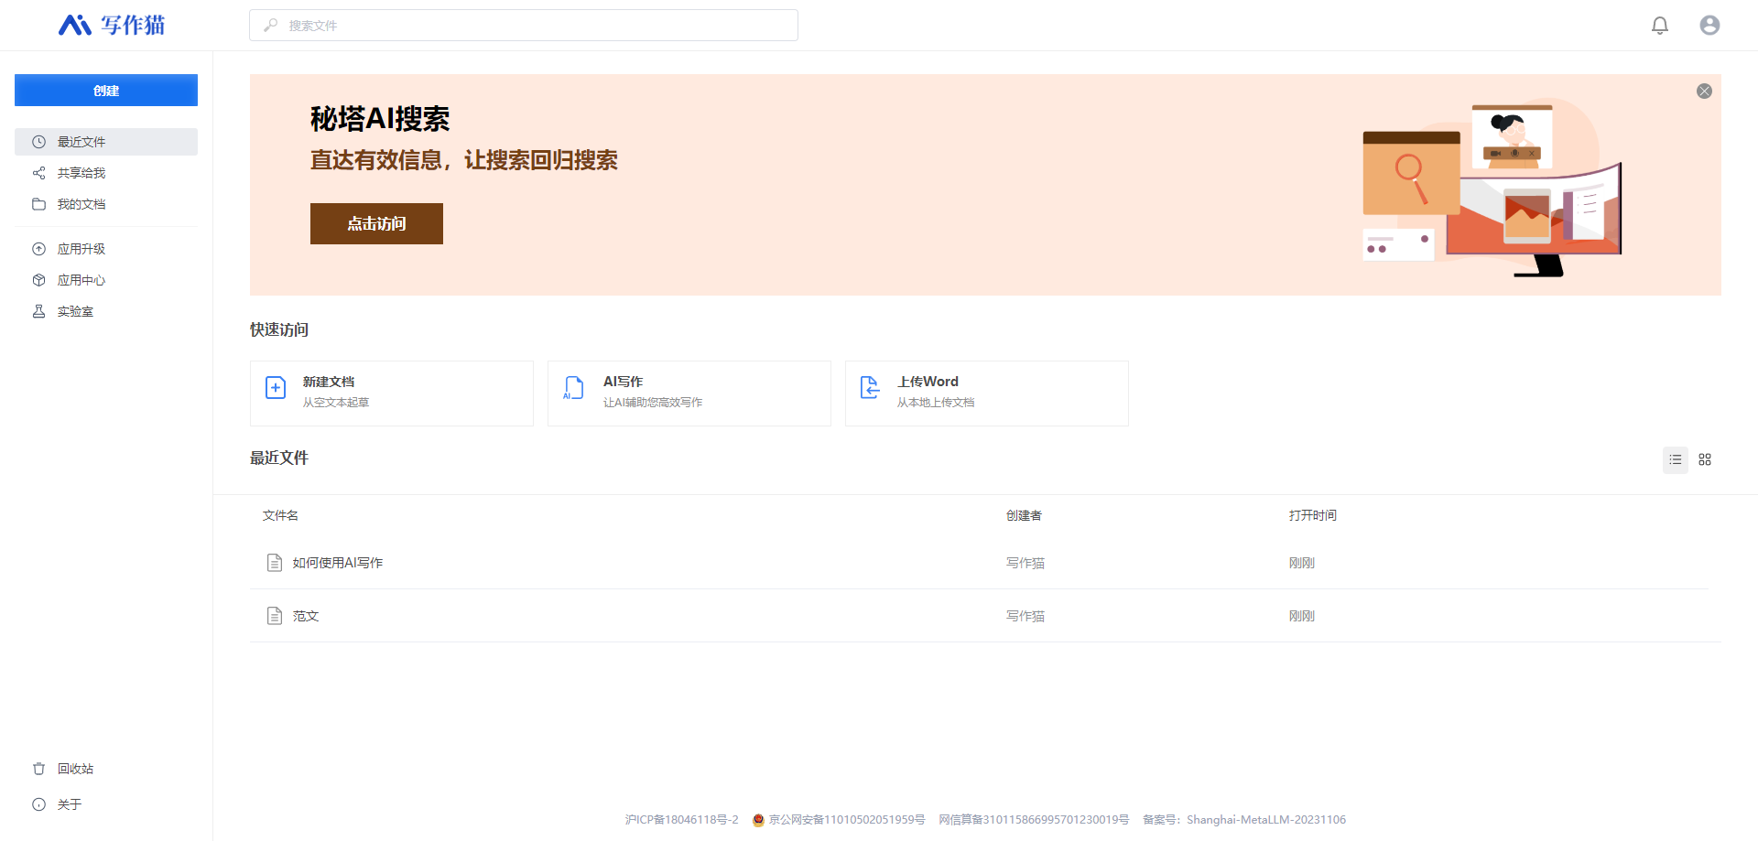
Task: Enable list view for recent files
Action: [x=1675, y=459]
